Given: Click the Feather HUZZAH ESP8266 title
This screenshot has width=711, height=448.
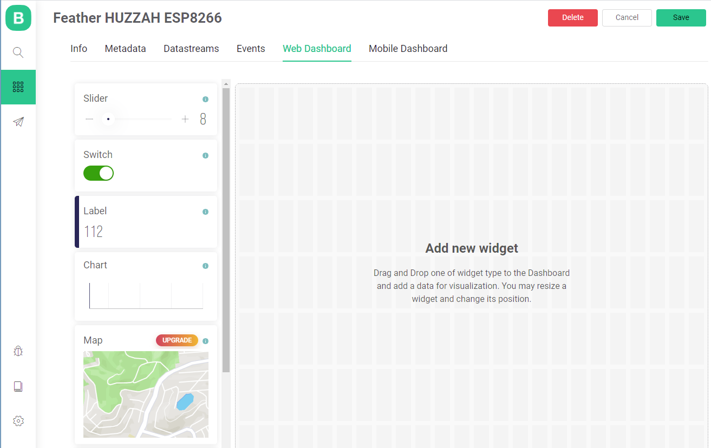Looking at the screenshot, I should 138,18.
